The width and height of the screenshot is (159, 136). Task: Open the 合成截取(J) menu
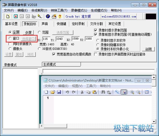click(x=39, y=10)
